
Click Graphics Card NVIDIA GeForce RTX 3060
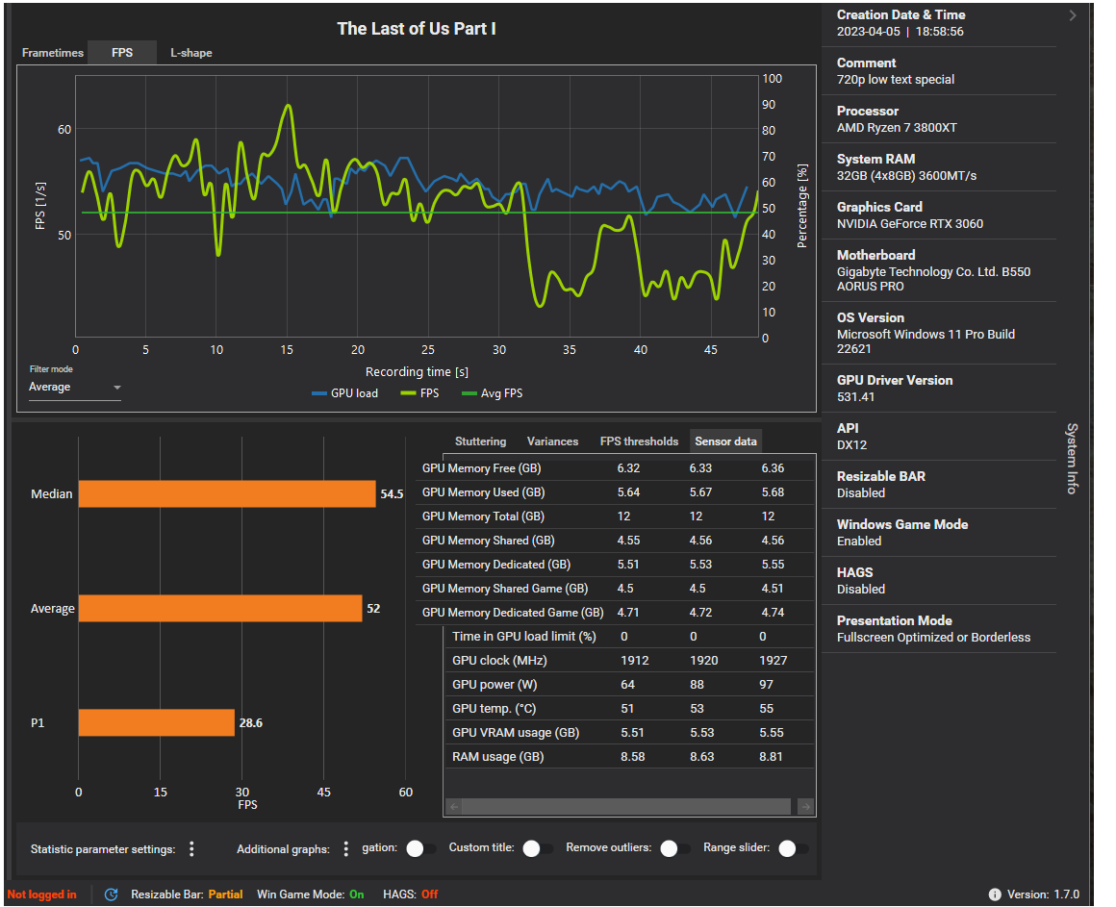click(909, 224)
